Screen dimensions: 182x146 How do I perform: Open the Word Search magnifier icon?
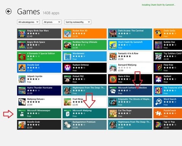[x=158, y=102]
